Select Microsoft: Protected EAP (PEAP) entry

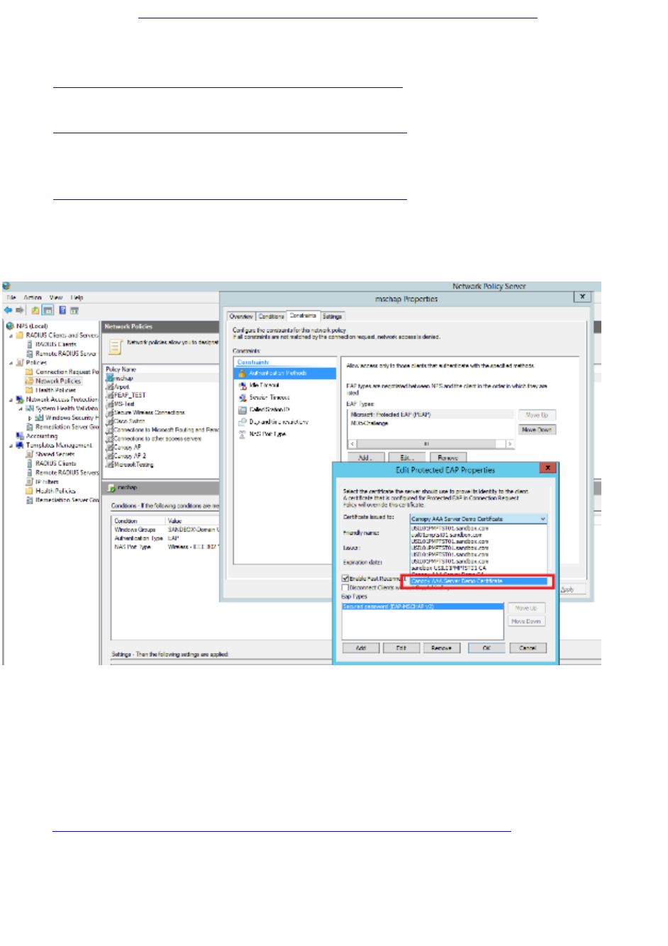pos(431,414)
